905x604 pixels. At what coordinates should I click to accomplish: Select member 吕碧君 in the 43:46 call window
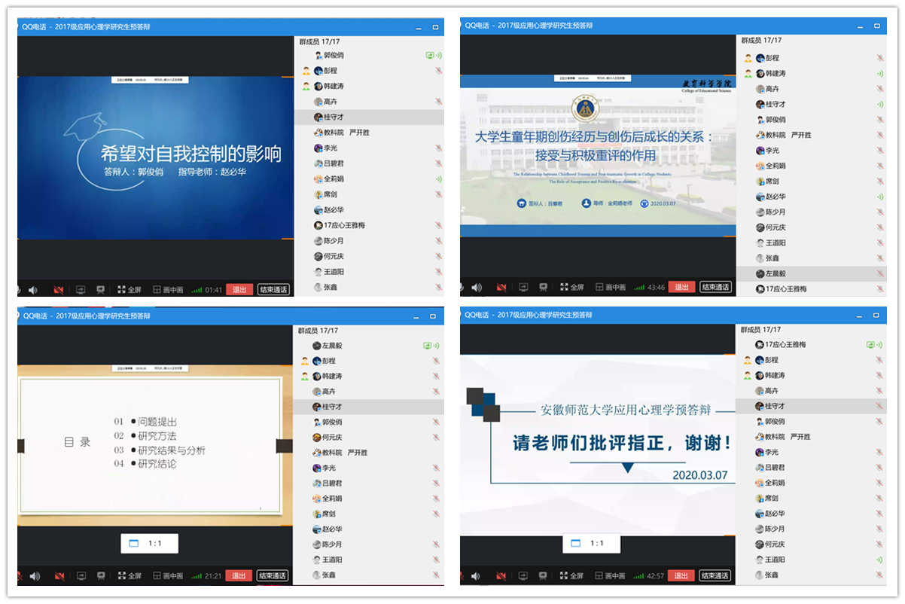tap(775, 166)
